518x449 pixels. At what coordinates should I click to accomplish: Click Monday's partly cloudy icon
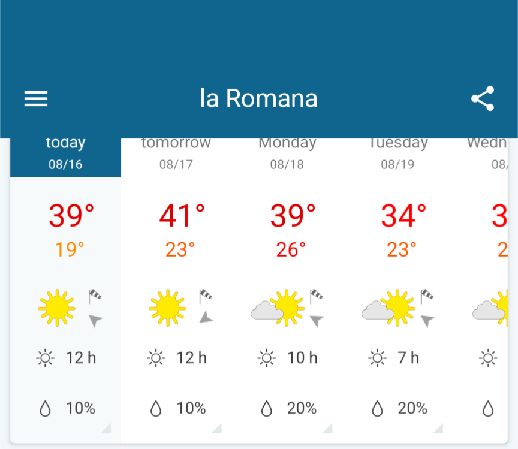(278, 308)
